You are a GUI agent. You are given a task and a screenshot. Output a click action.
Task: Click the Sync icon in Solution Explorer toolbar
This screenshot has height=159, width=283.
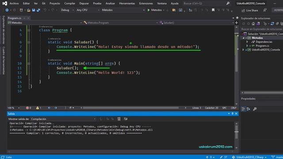(272, 23)
